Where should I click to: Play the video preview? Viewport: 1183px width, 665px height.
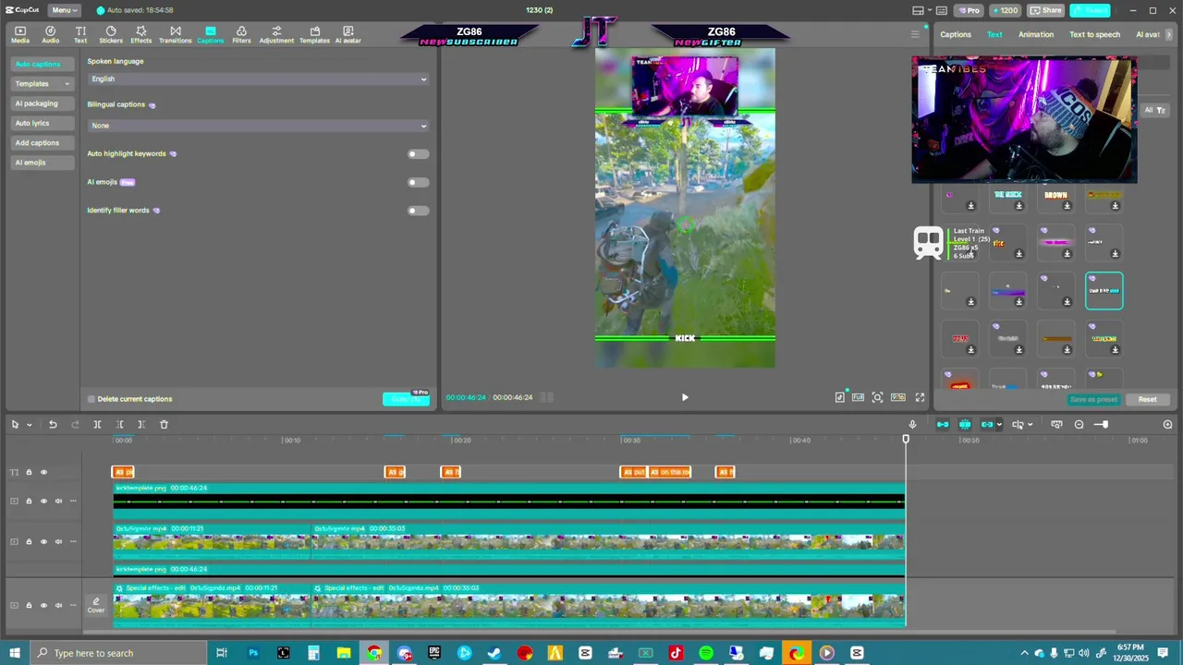(x=685, y=397)
